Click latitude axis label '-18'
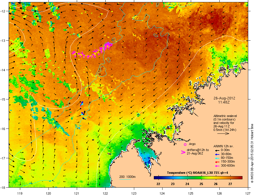Screen dimensions: 254x196 pos(3,187)
